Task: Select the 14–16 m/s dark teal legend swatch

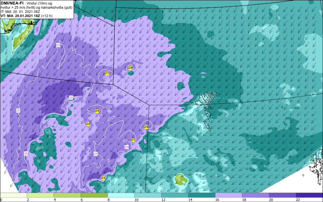Action: point(202,195)
